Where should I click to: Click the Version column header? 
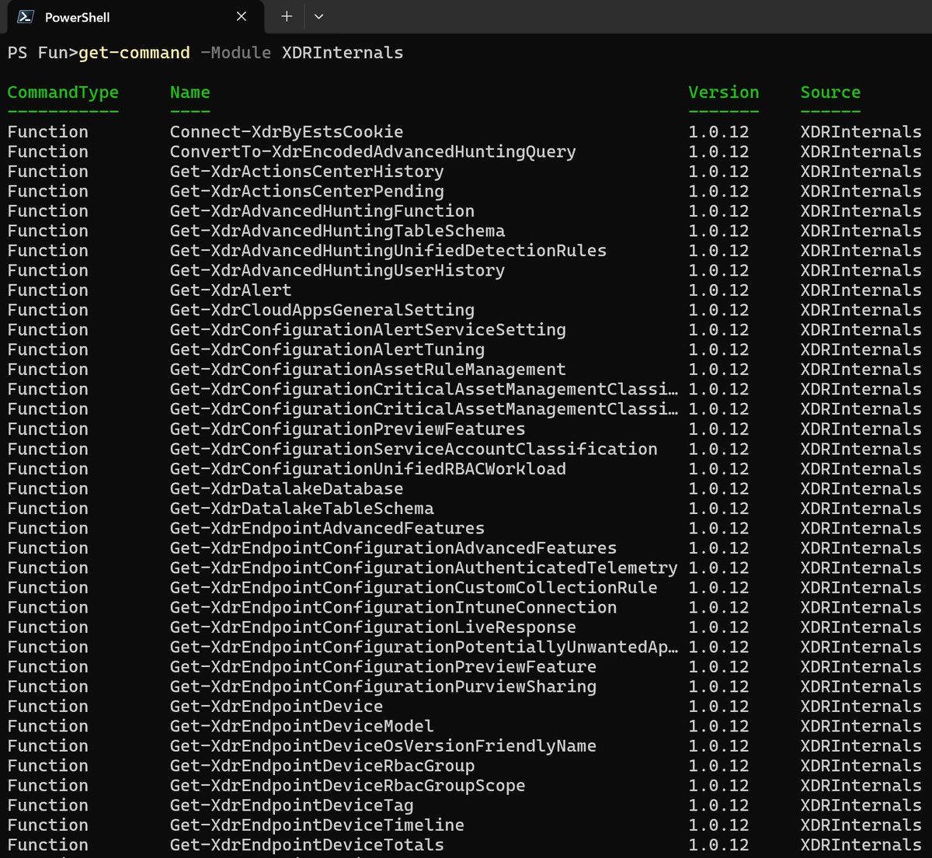click(x=723, y=92)
